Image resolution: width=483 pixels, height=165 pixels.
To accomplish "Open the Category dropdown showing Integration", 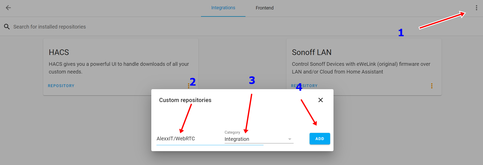I will coord(259,139).
